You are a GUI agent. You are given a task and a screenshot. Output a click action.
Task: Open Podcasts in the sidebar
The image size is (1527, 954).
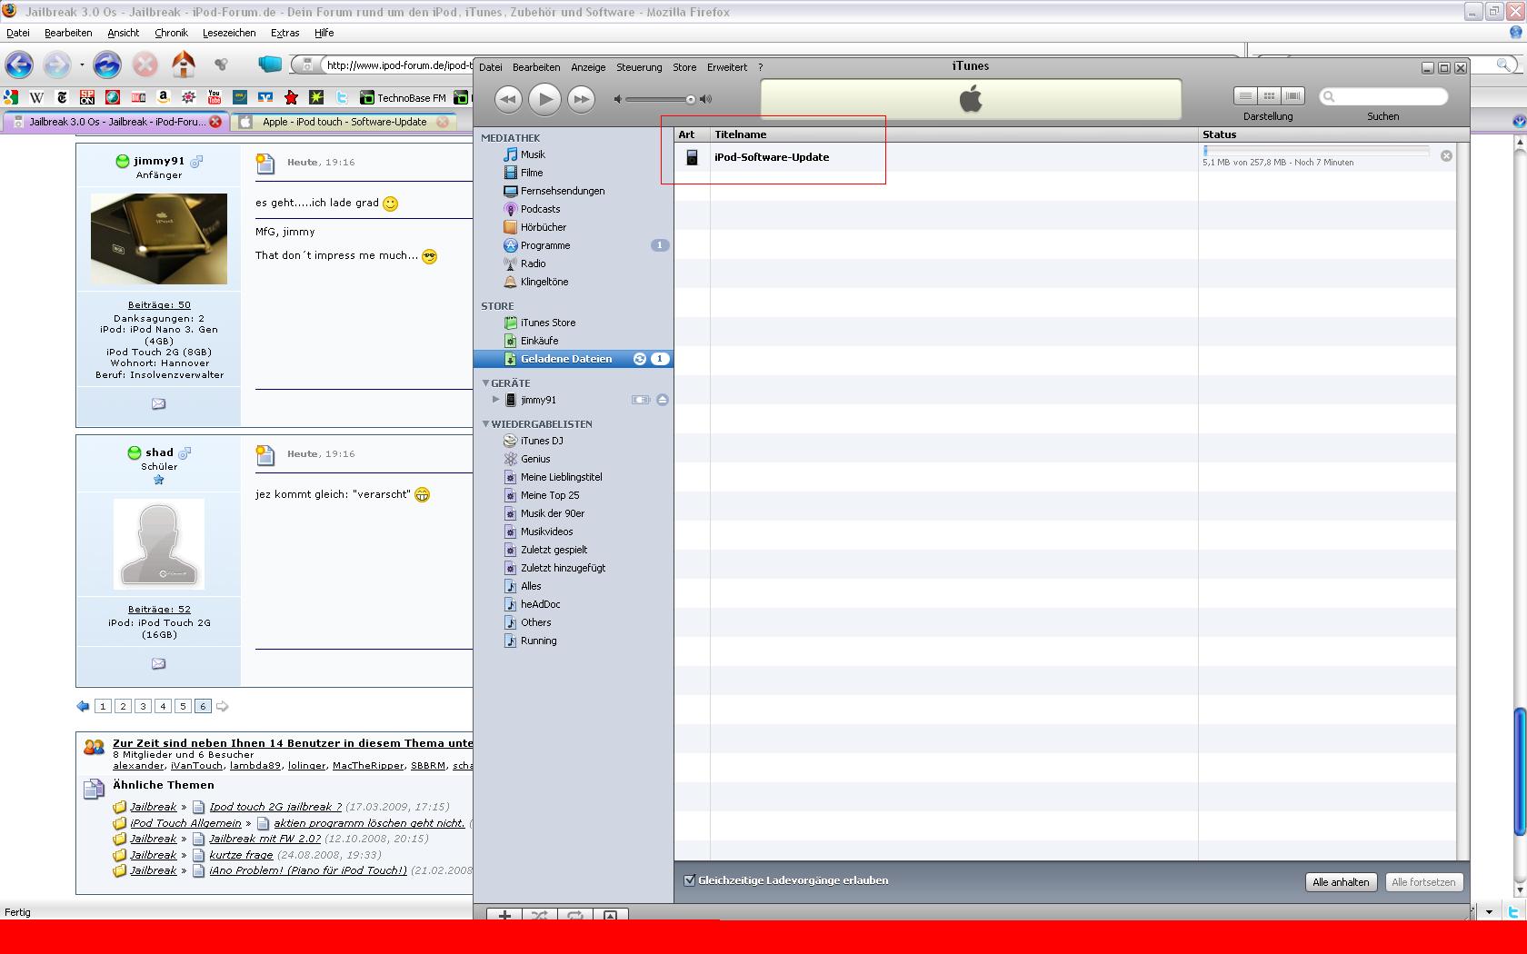[540, 209]
